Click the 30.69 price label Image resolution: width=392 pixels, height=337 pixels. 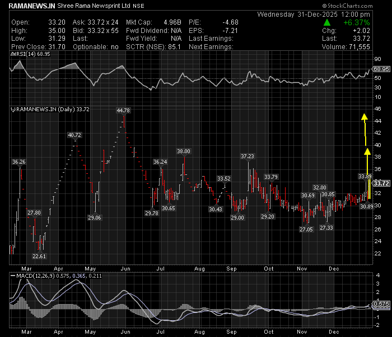pos(308,196)
